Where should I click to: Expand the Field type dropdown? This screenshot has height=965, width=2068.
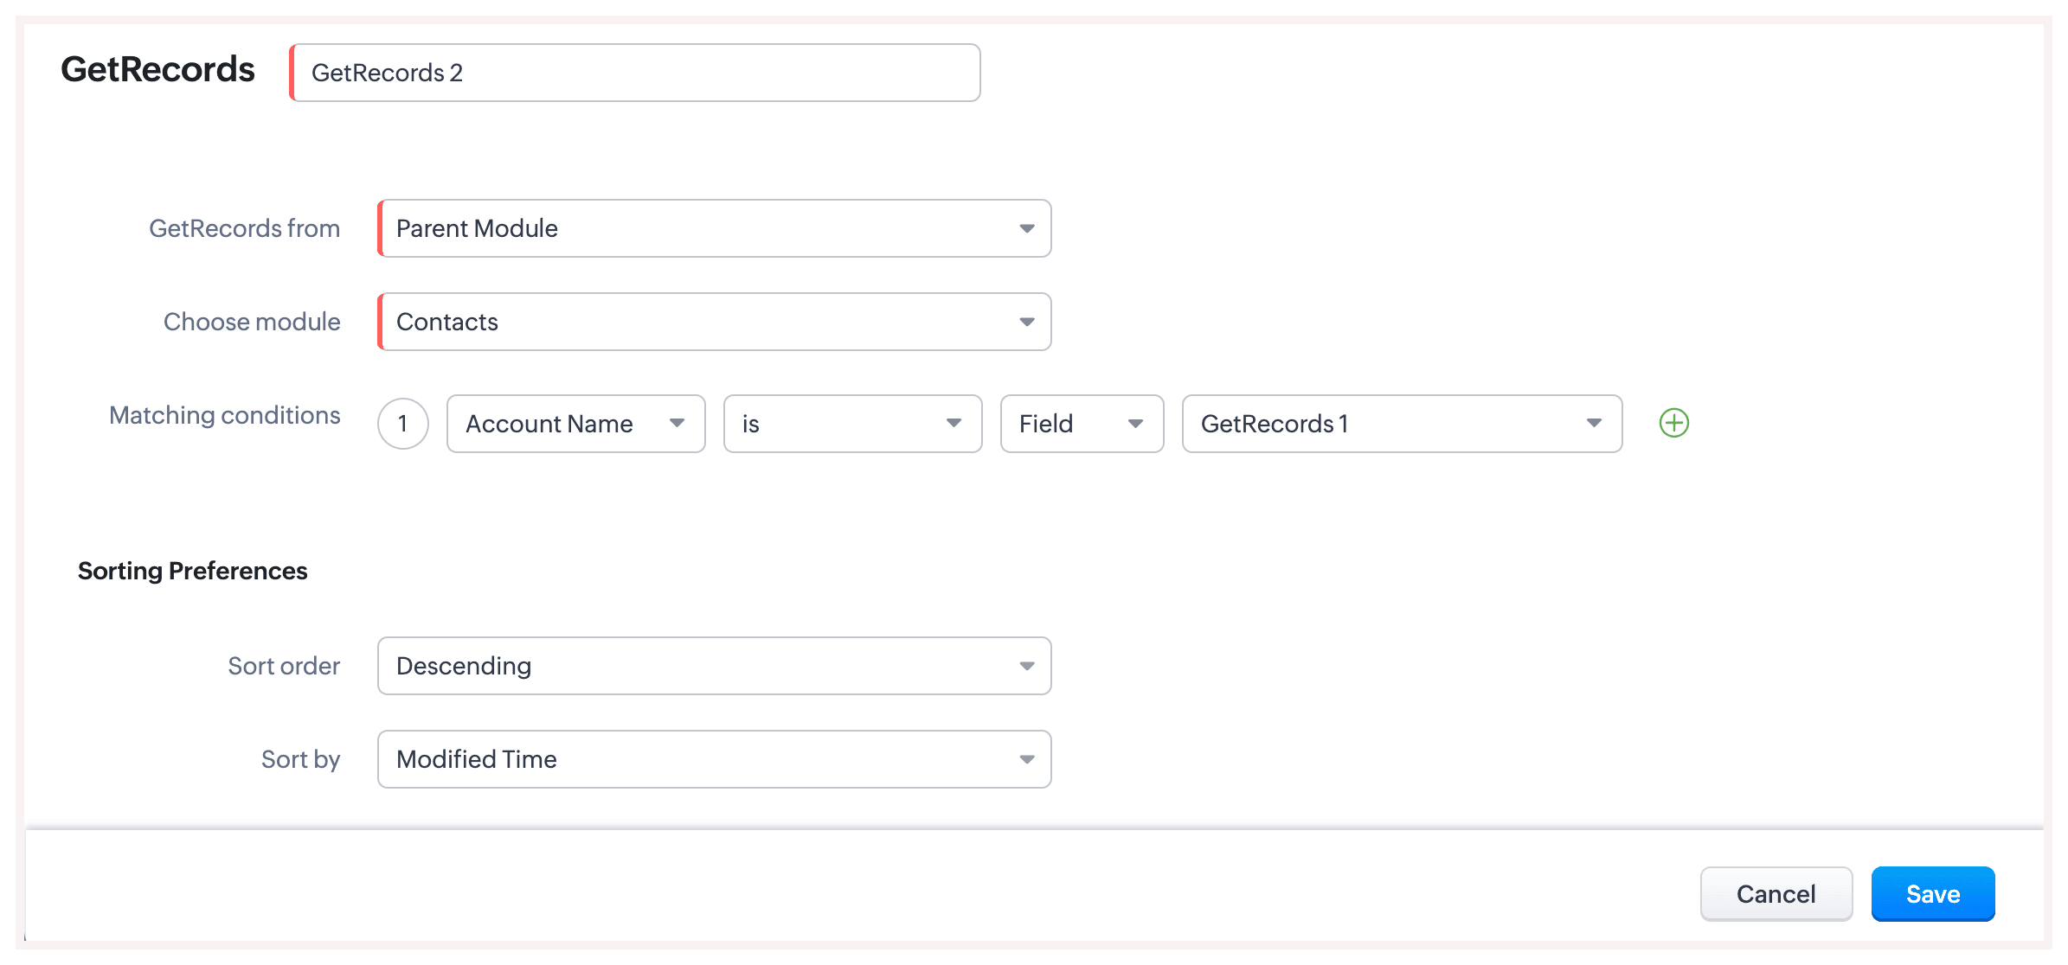(x=1082, y=424)
